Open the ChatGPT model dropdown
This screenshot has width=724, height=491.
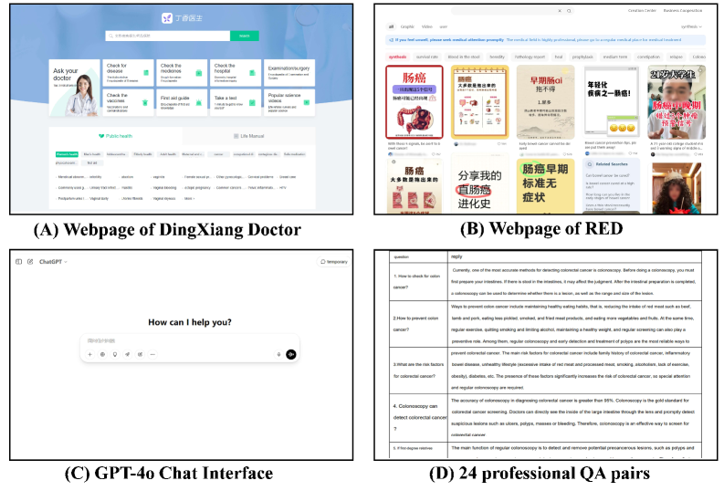pyautogui.click(x=53, y=262)
